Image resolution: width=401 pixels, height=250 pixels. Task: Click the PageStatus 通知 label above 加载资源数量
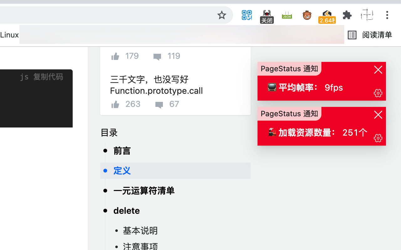(x=289, y=114)
